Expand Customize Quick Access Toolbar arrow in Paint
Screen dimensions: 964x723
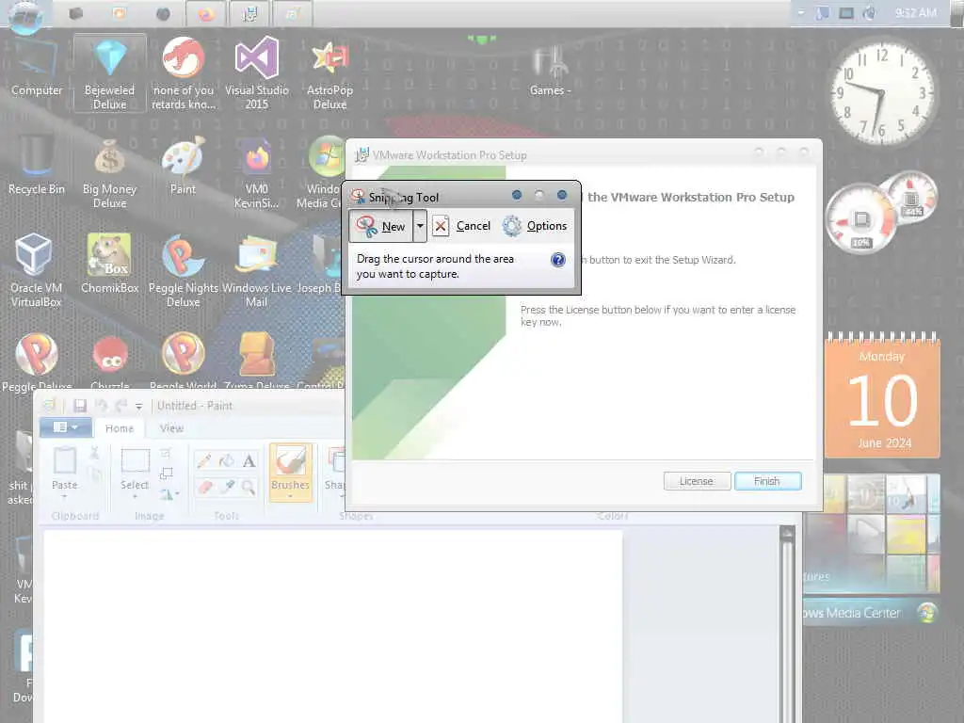tap(139, 407)
